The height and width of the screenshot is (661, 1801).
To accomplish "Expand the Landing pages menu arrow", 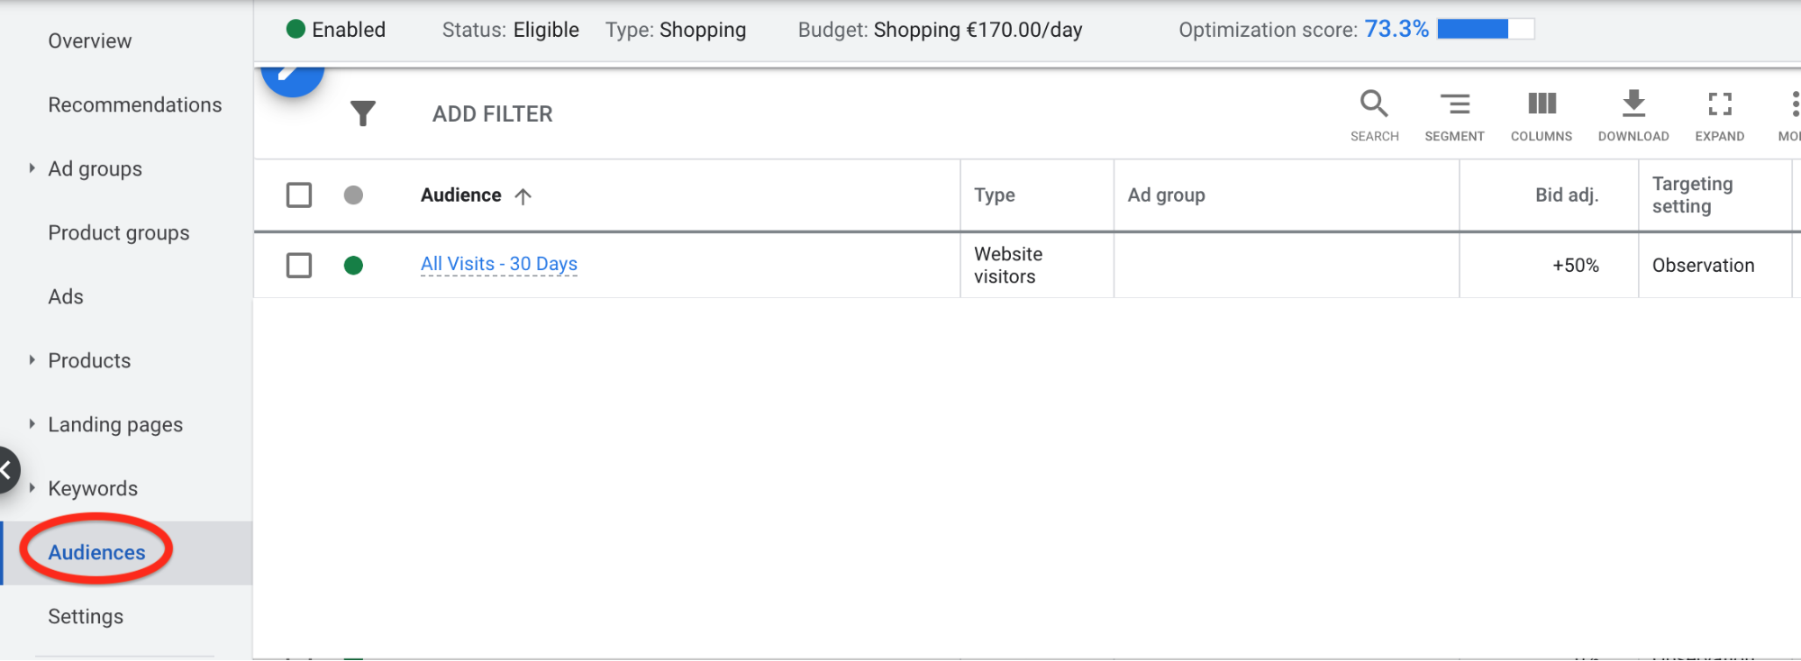I will 32,424.
